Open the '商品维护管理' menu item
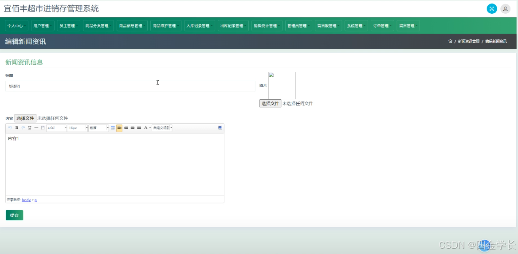Screen dimensions: 518x254 point(166,26)
